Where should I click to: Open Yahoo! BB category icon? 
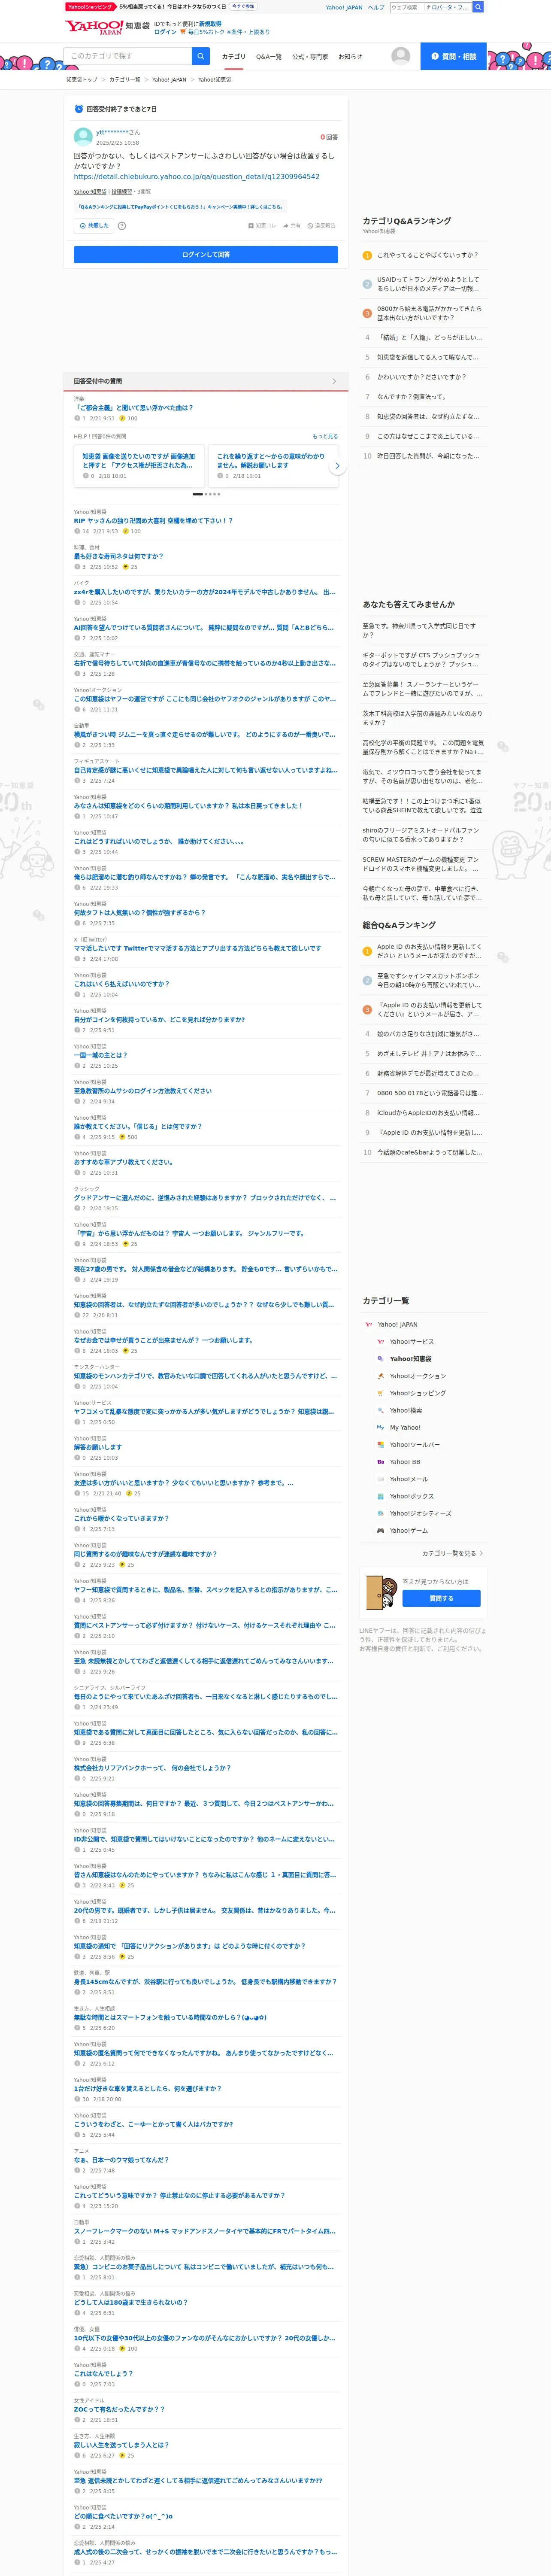pos(380,1462)
